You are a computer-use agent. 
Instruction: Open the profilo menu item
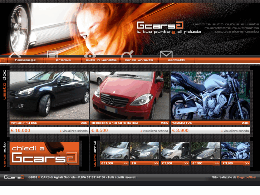pyautogui.click(x=63, y=60)
